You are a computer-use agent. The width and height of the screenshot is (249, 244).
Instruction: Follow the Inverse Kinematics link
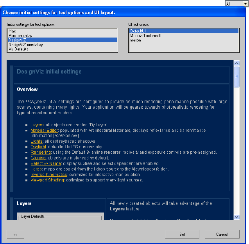[x=49, y=174]
